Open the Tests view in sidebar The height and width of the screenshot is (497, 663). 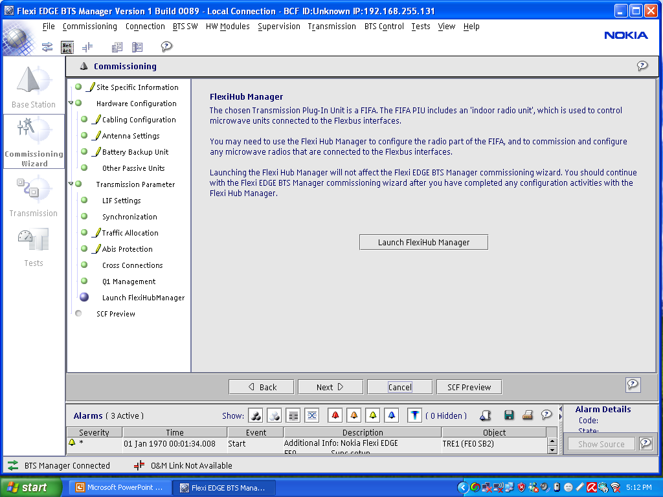click(34, 247)
